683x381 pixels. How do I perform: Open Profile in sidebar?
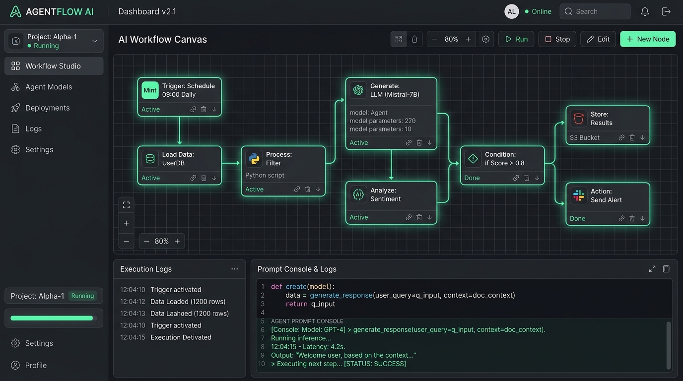coord(54,365)
